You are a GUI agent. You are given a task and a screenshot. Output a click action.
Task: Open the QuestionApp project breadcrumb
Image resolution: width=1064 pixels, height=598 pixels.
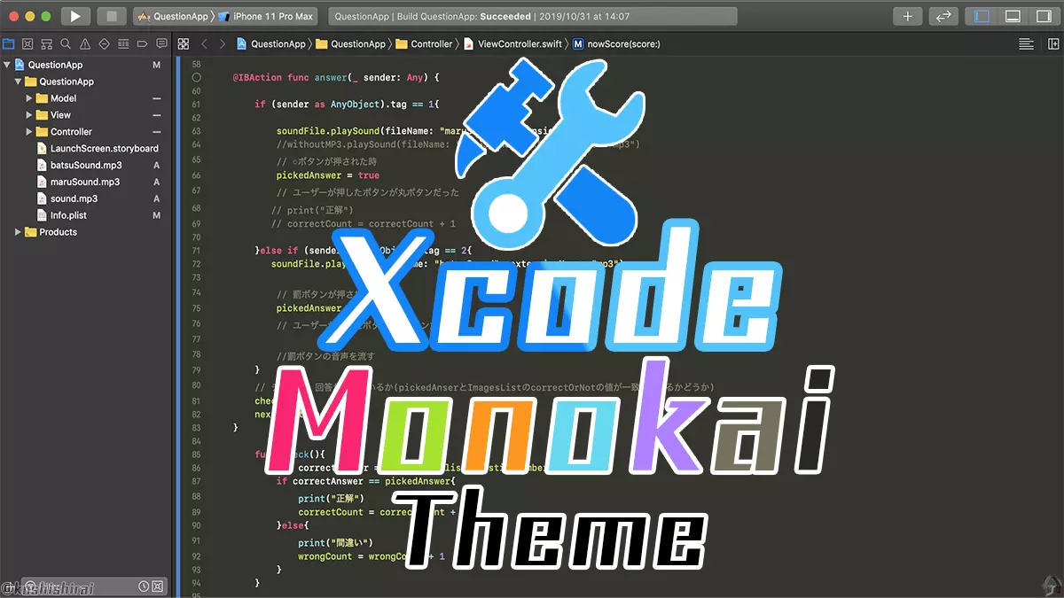(x=271, y=43)
